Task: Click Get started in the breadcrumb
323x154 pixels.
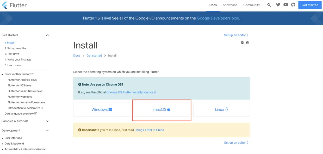Action: tap(94, 56)
